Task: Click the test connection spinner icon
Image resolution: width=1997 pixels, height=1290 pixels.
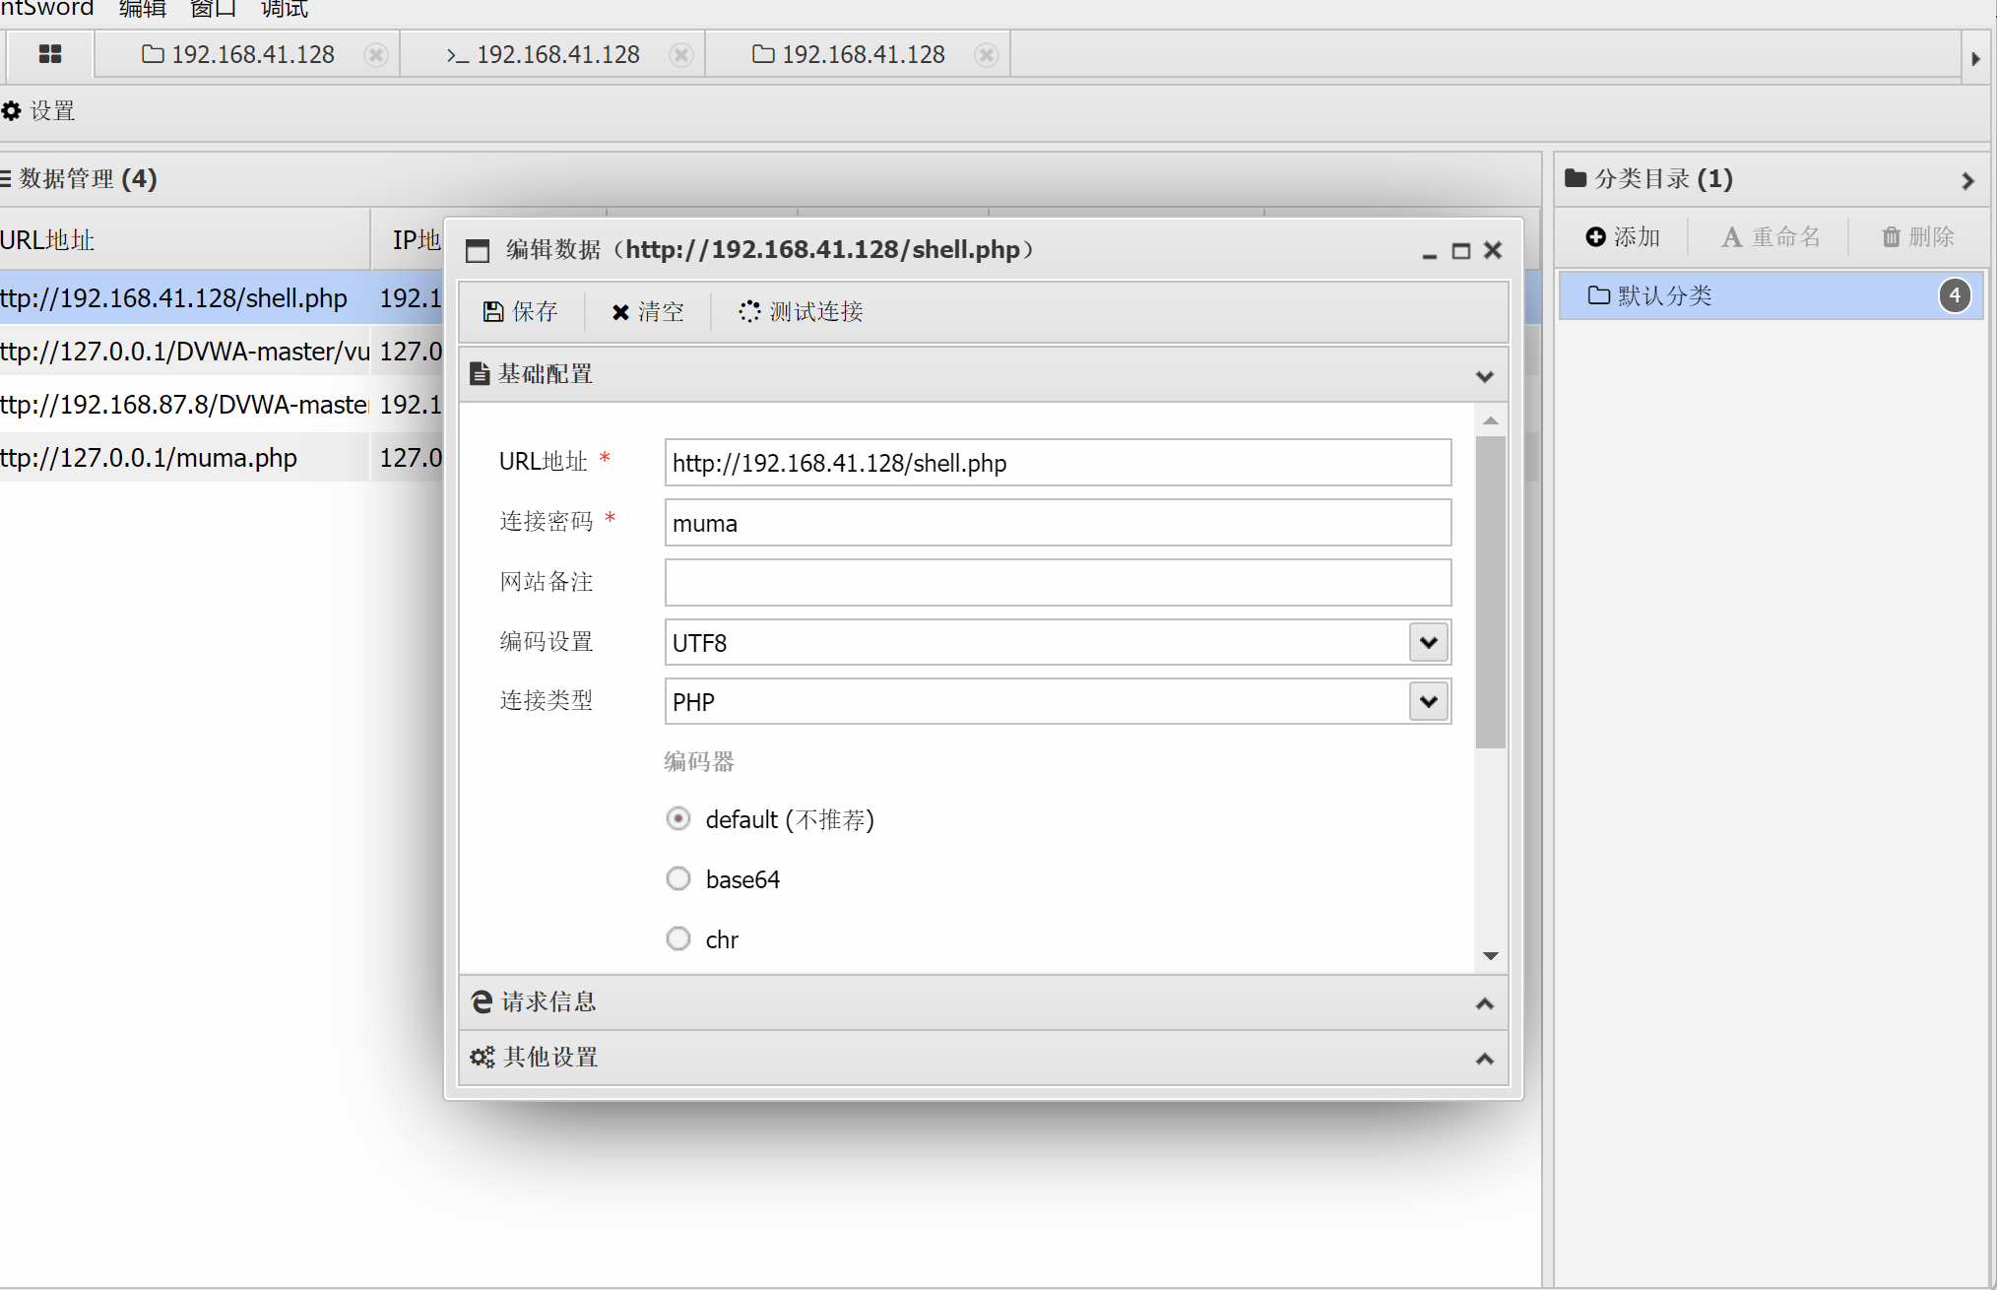Action: click(749, 311)
